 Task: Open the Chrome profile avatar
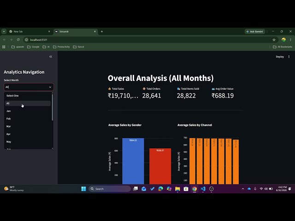click(x=283, y=40)
